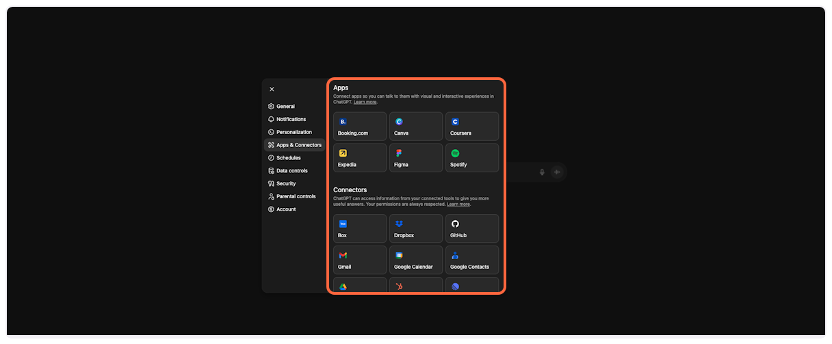
Task: Open the Box connector card
Action: point(360,228)
